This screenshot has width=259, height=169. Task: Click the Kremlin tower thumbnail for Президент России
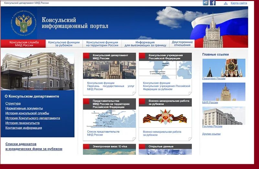224,68
